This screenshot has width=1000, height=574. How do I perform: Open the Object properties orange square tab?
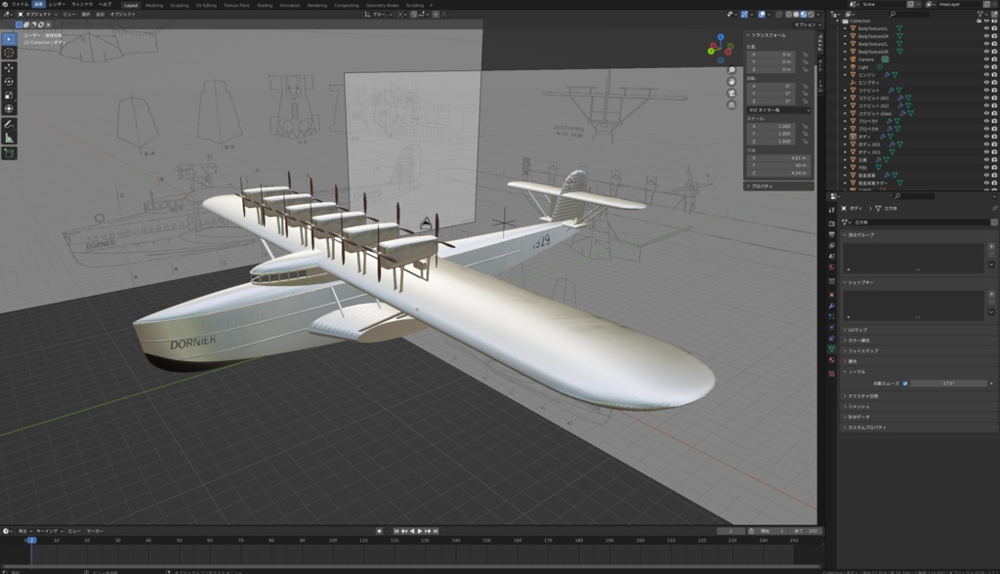pyautogui.click(x=832, y=295)
